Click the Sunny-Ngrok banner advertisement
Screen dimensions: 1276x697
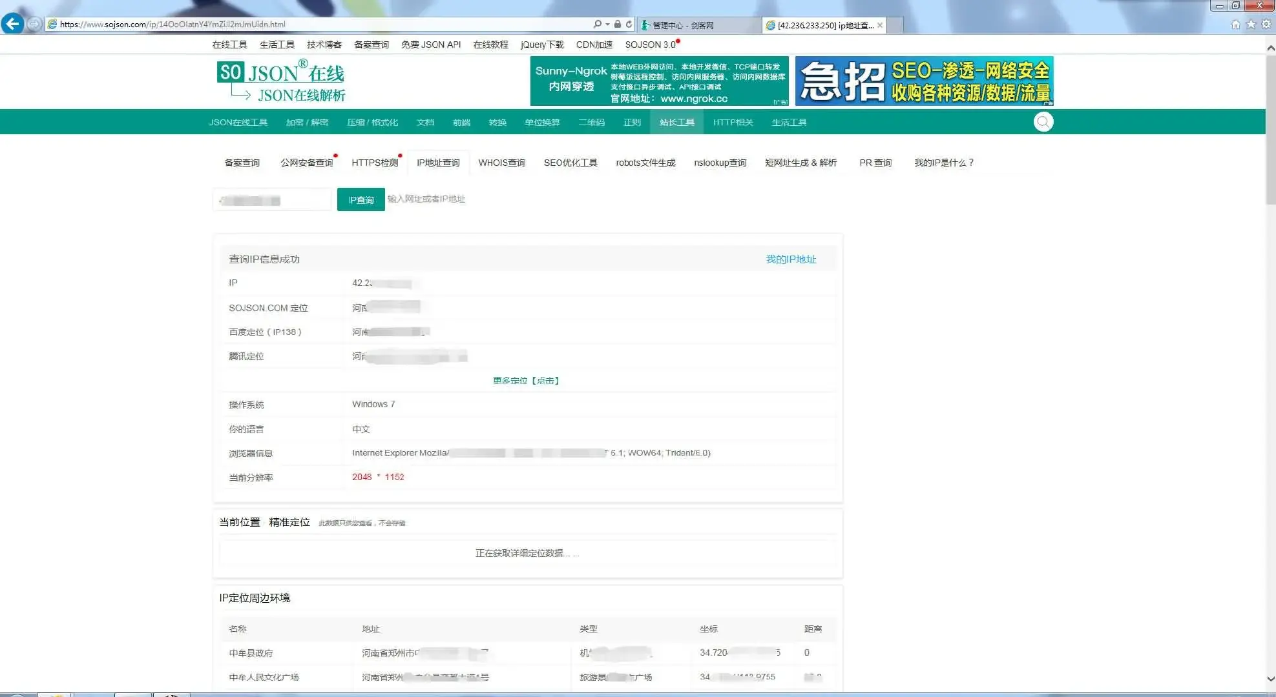(x=659, y=81)
